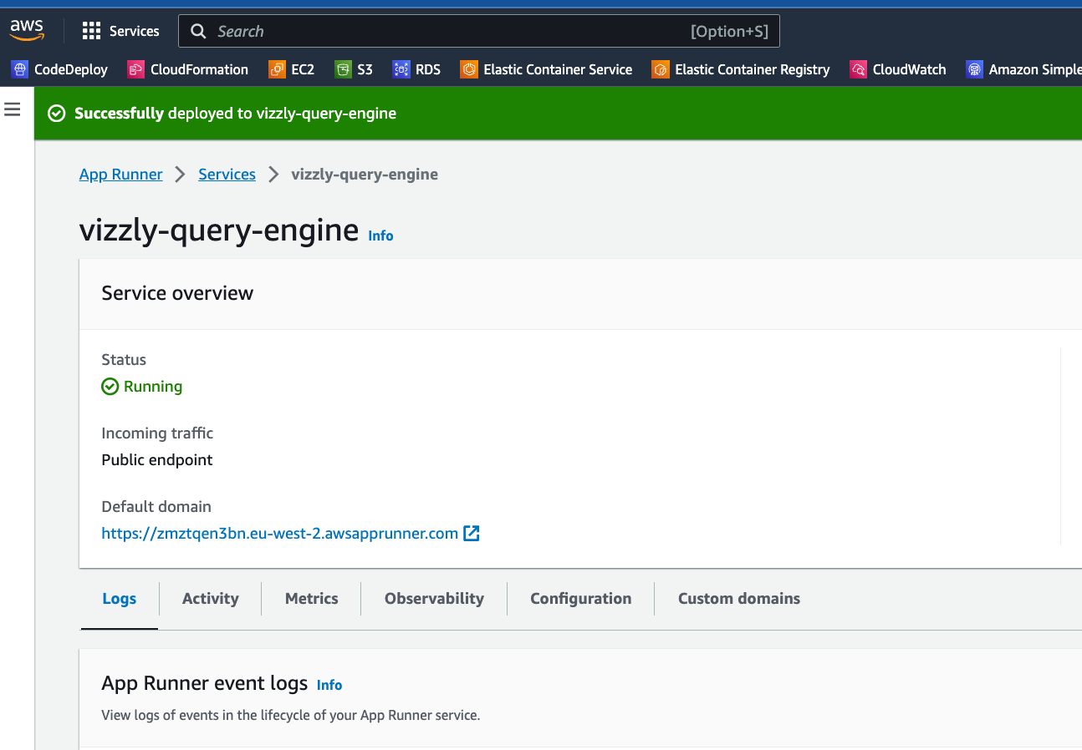Image resolution: width=1082 pixels, height=750 pixels.
Task: Open default domain external link icon
Action: 472,533
